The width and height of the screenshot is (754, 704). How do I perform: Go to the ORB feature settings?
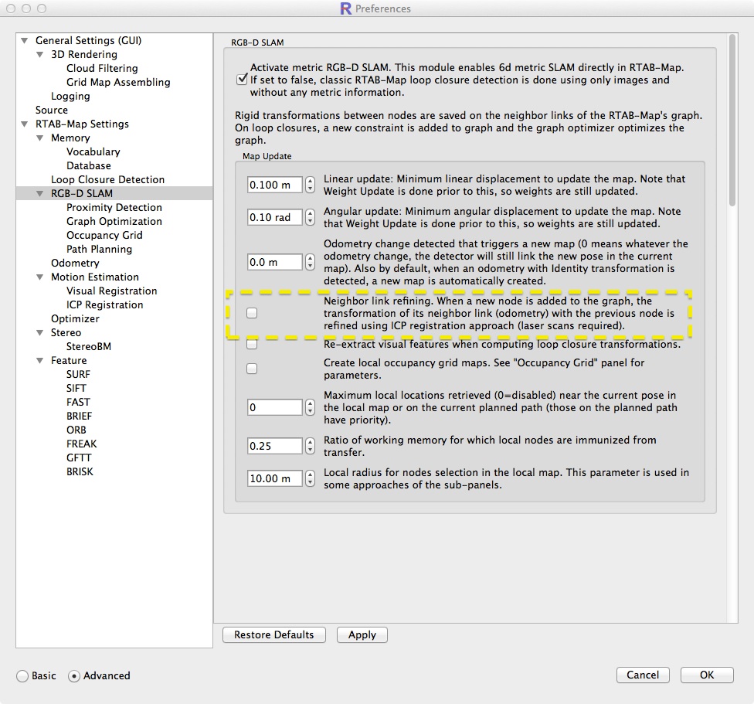76,430
